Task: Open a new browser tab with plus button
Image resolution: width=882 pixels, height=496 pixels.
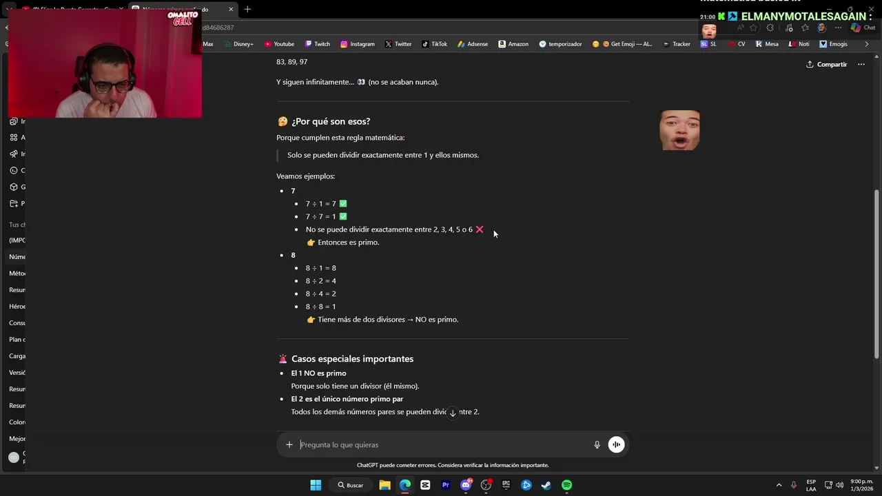Action: (247, 9)
